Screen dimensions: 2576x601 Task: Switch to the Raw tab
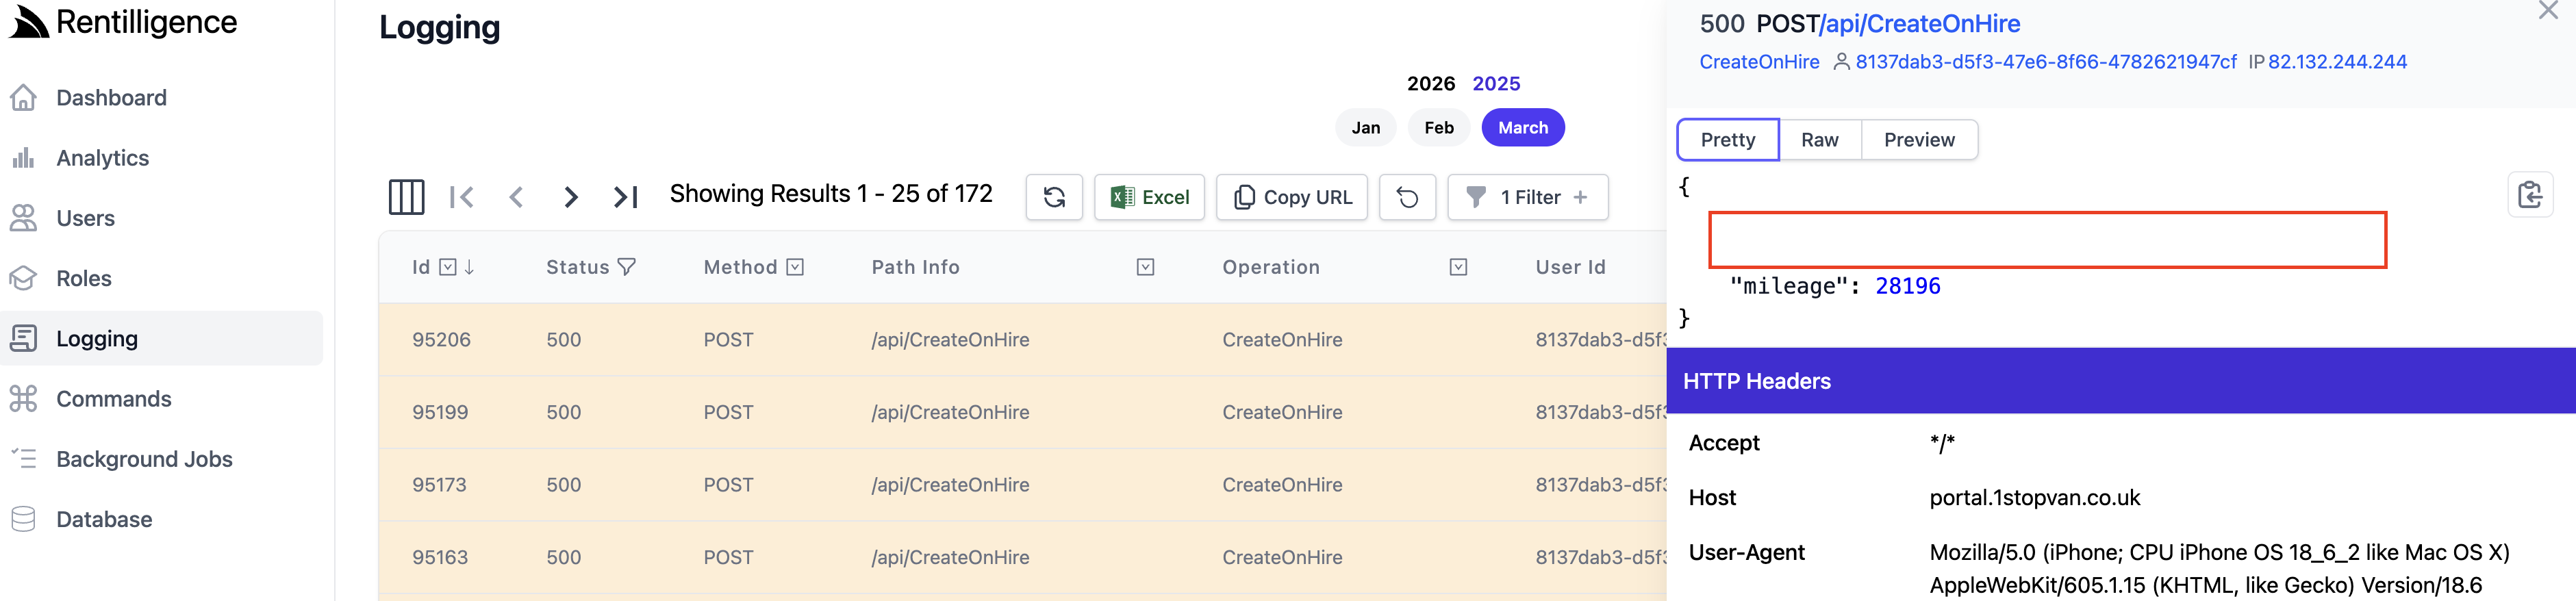coord(1819,140)
